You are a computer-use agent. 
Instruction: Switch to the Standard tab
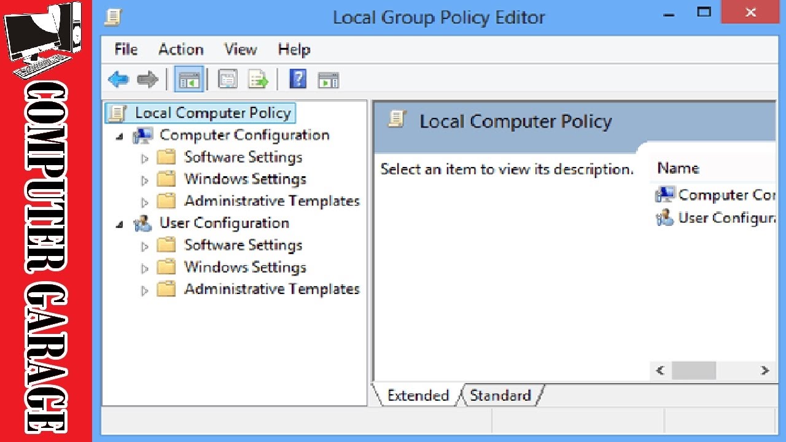500,396
